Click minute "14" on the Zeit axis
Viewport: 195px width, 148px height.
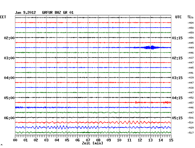160,140
